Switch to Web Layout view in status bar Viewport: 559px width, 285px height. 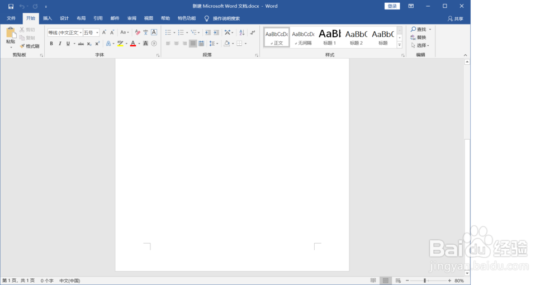pos(398,281)
